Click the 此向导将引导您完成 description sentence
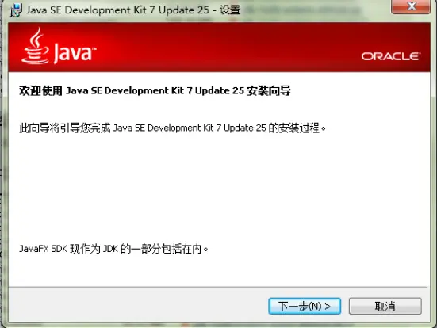437x328 pixels. [173, 128]
